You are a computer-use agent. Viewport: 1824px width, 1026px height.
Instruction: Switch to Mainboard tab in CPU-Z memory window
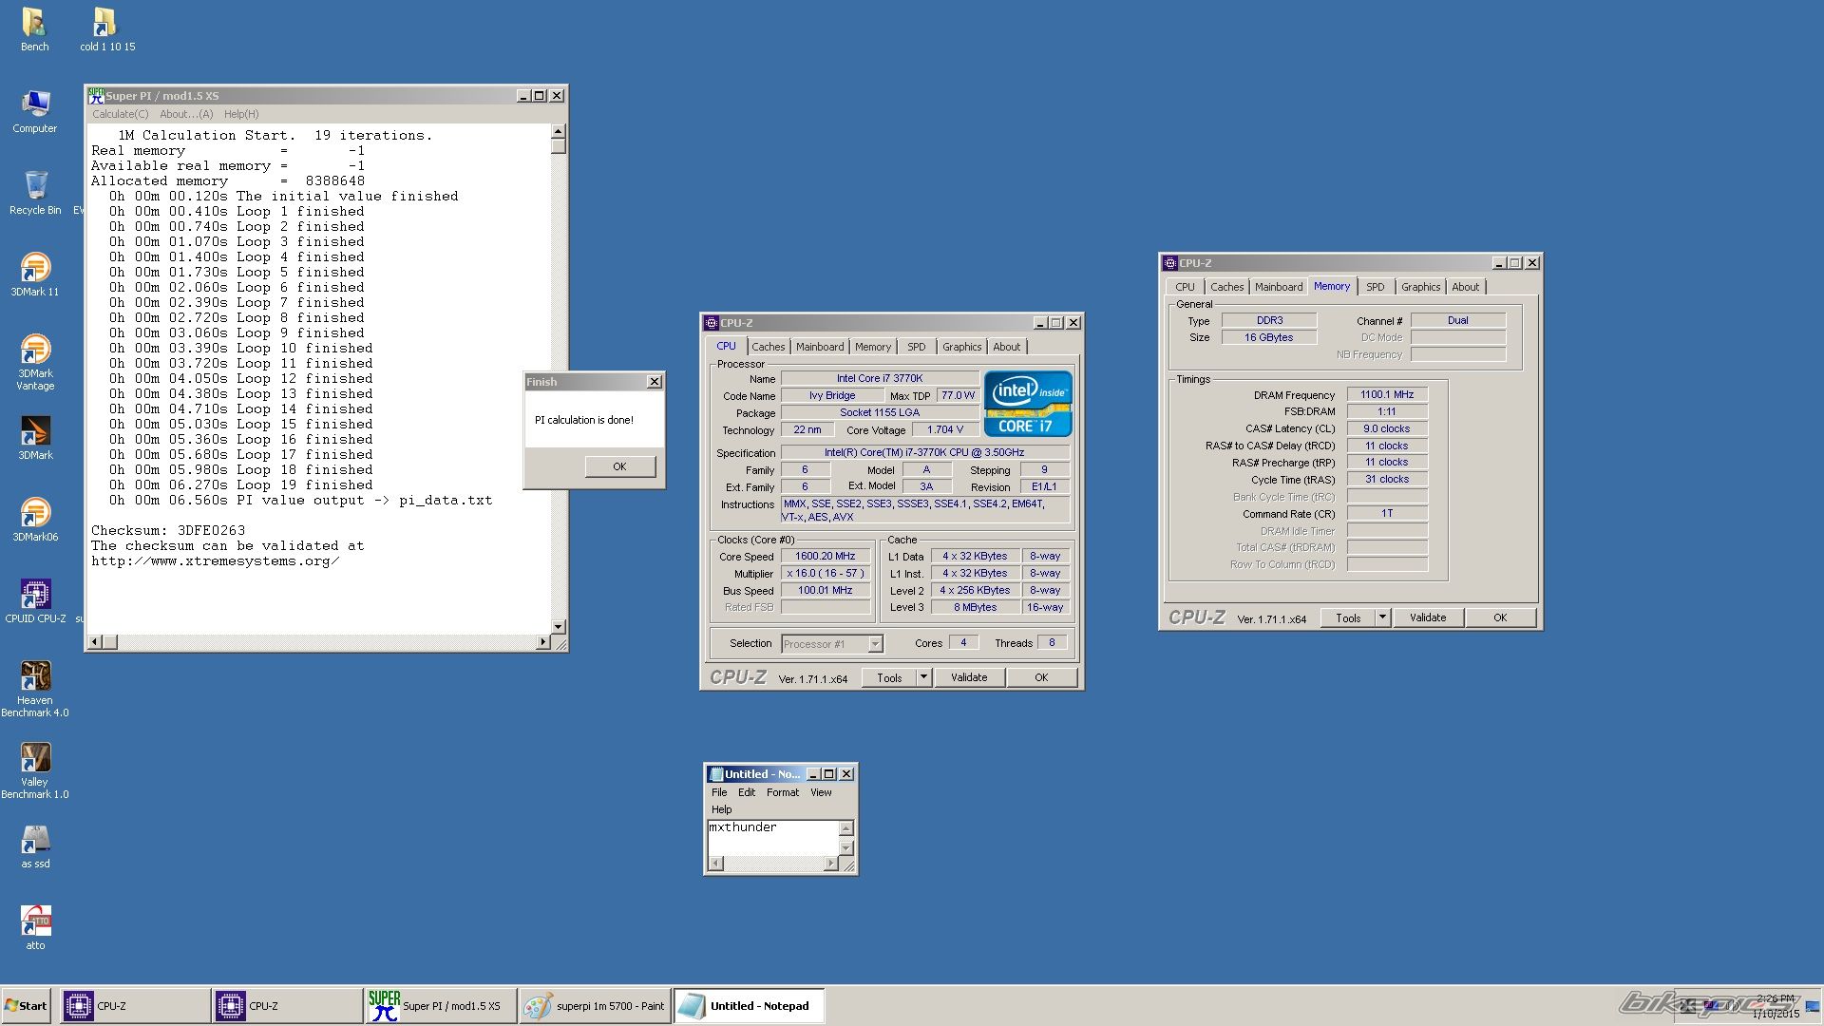[1279, 287]
